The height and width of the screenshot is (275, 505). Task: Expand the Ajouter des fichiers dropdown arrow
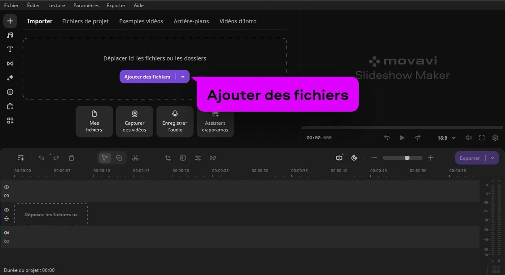tap(183, 77)
